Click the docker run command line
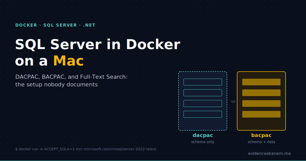The image size is (306, 161). pos(86,149)
